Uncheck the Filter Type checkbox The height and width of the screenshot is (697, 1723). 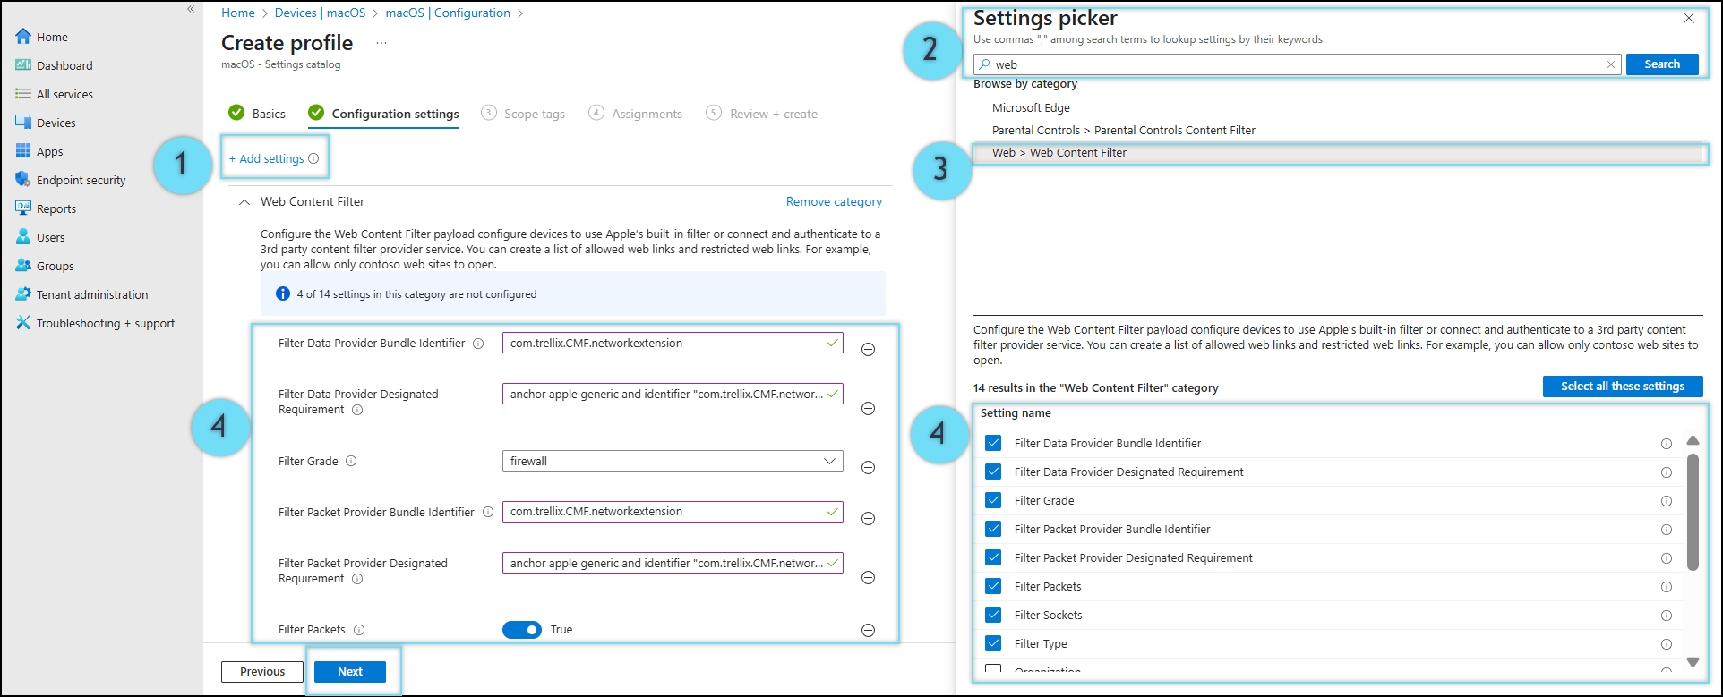click(993, 643)
